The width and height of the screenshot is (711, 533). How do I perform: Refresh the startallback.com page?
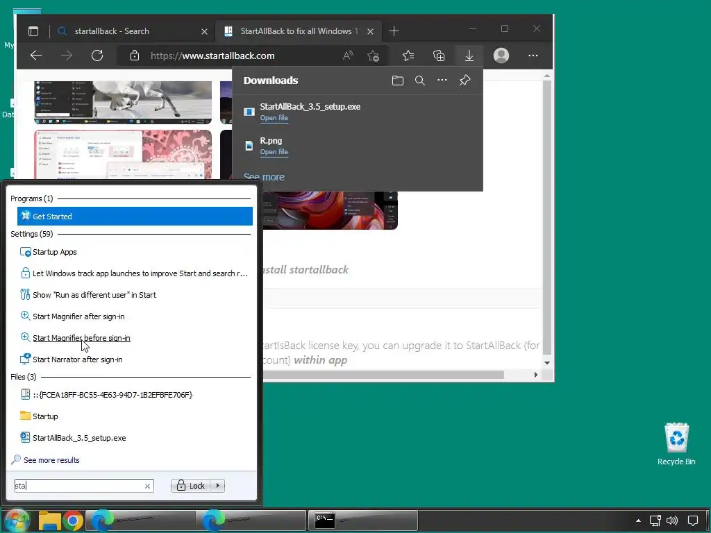97,56
